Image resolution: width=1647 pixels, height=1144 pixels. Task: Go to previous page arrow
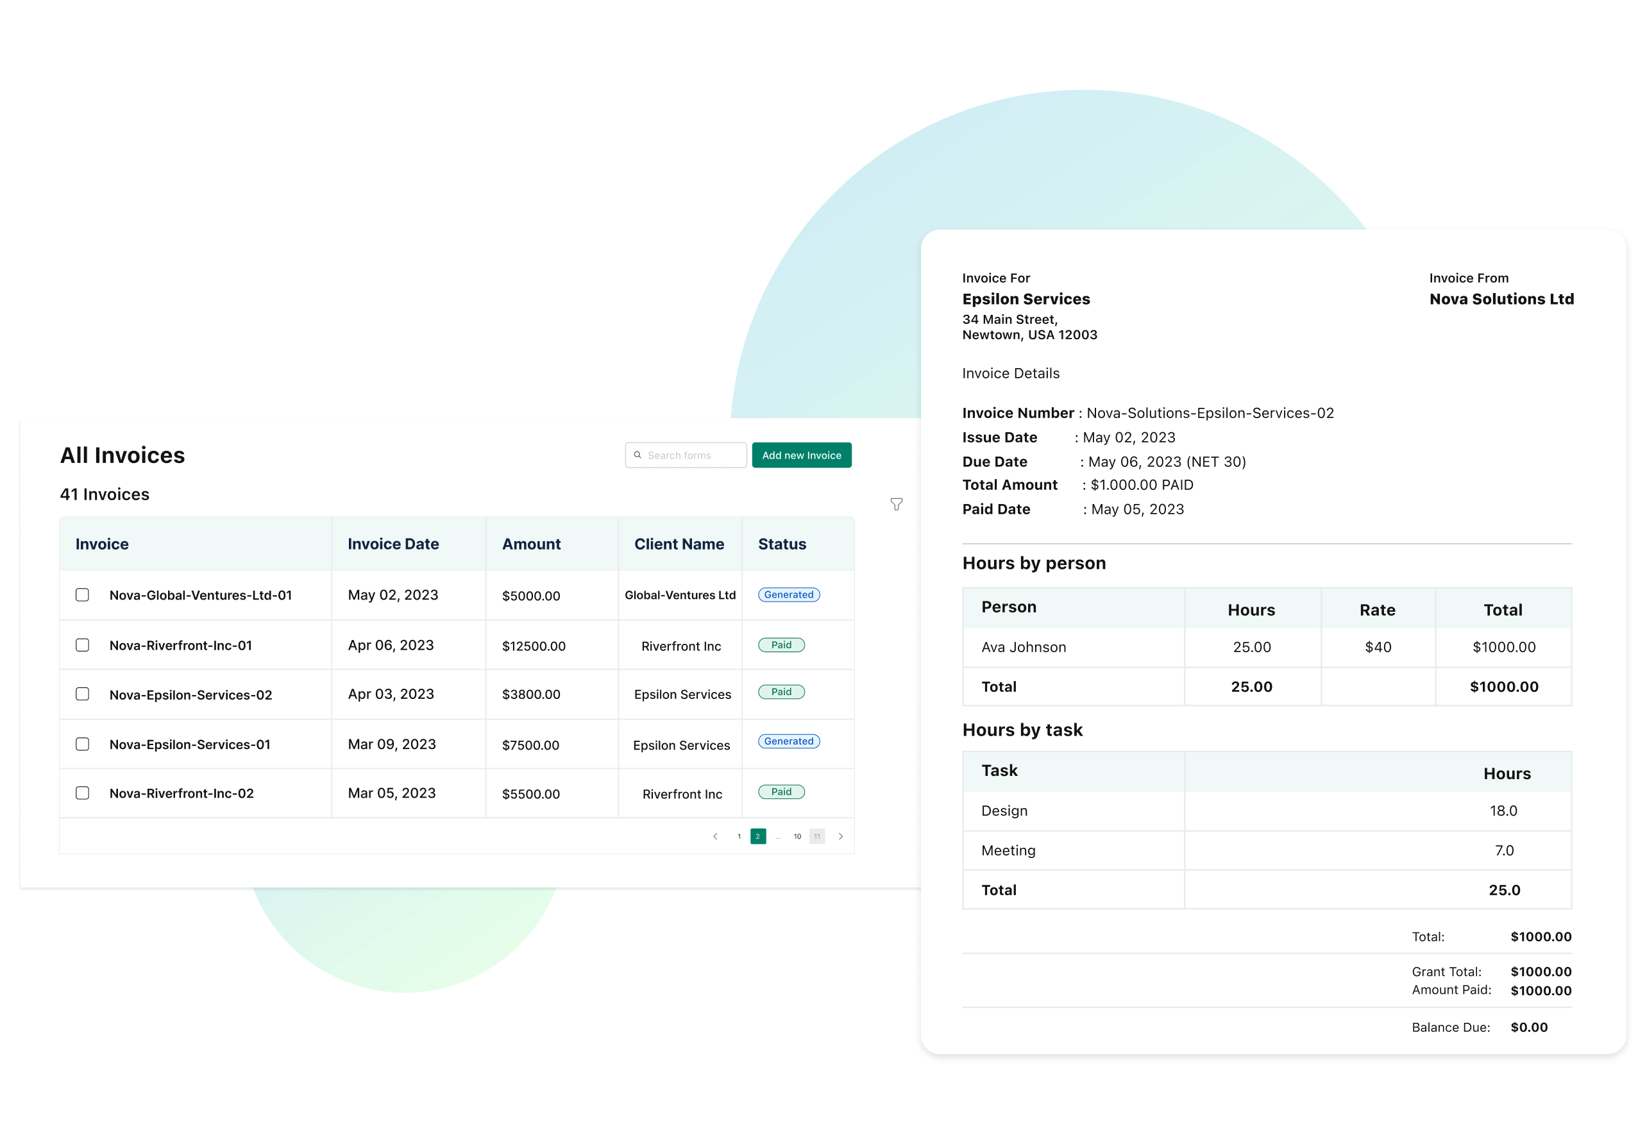click(x=715, y=836)
